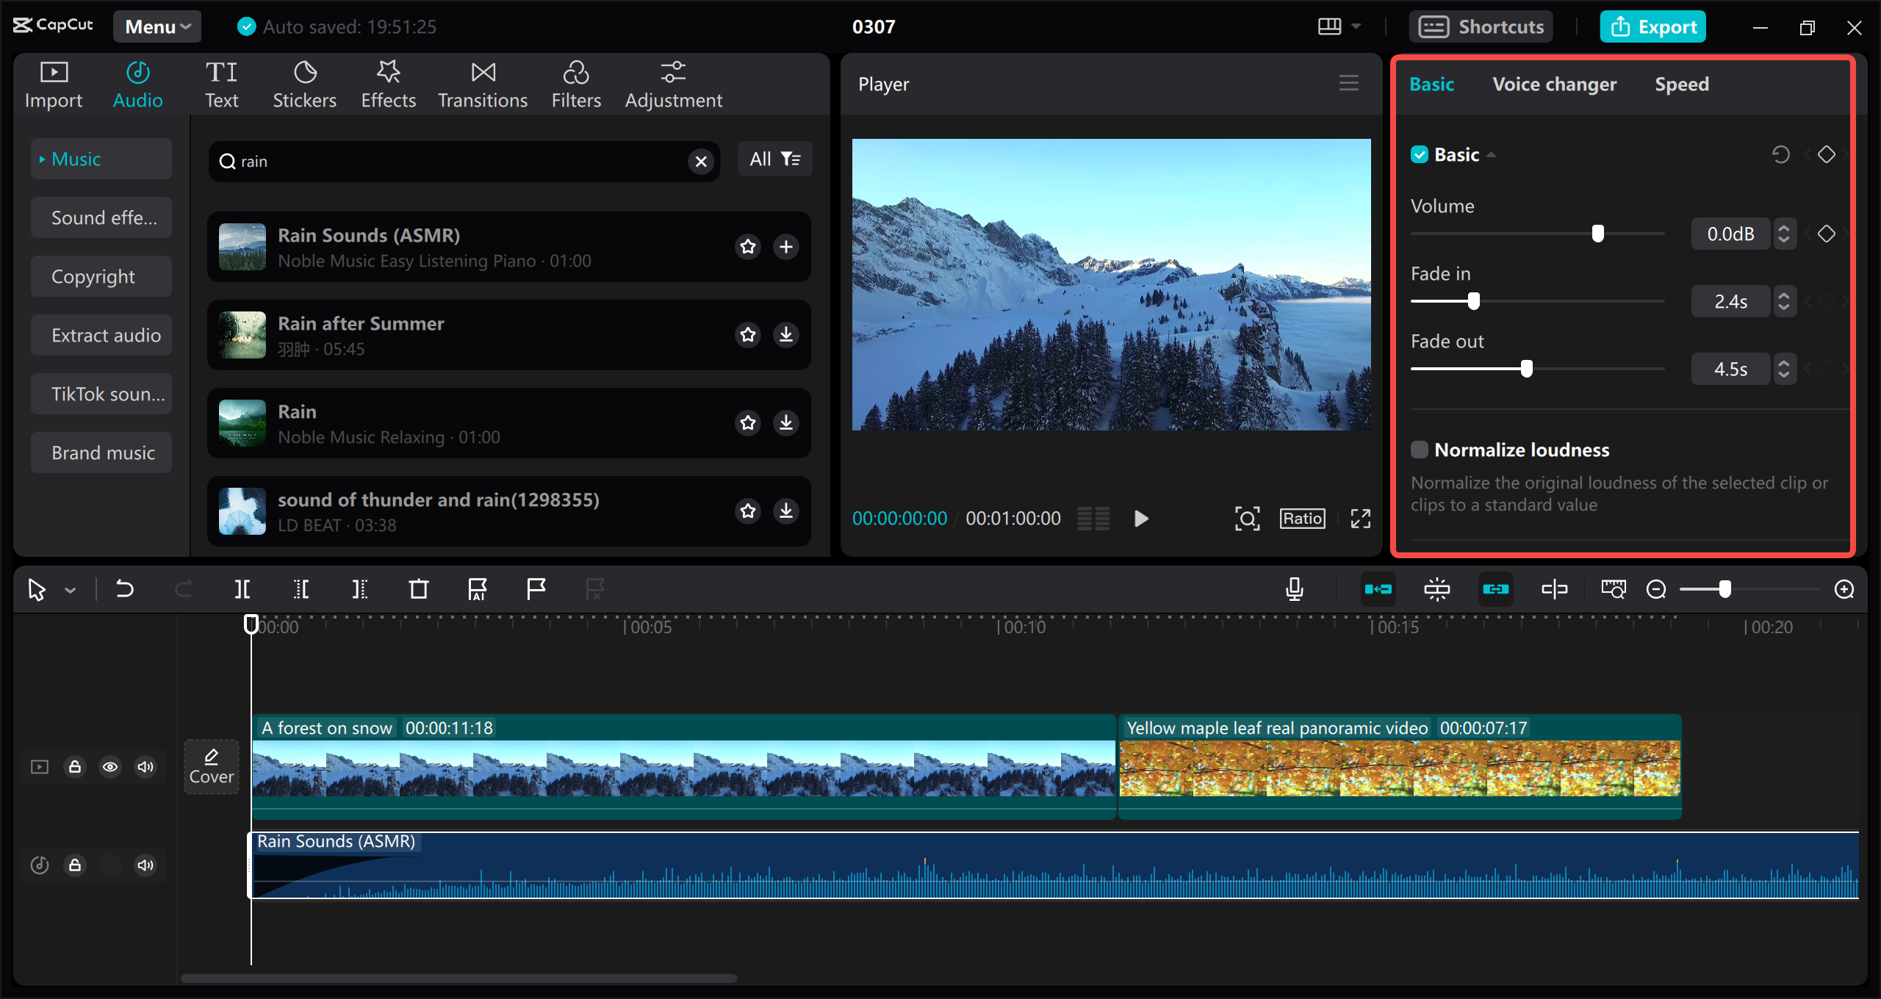Open full screen player view
This screenshot has height=999, width=1881.
[x=1360, y=519]
